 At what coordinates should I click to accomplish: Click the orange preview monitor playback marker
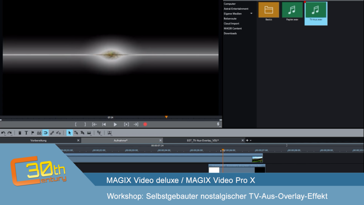click(166, 117)
